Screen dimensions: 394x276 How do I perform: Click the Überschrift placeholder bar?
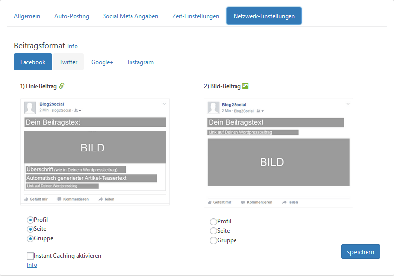click(76, 170)
